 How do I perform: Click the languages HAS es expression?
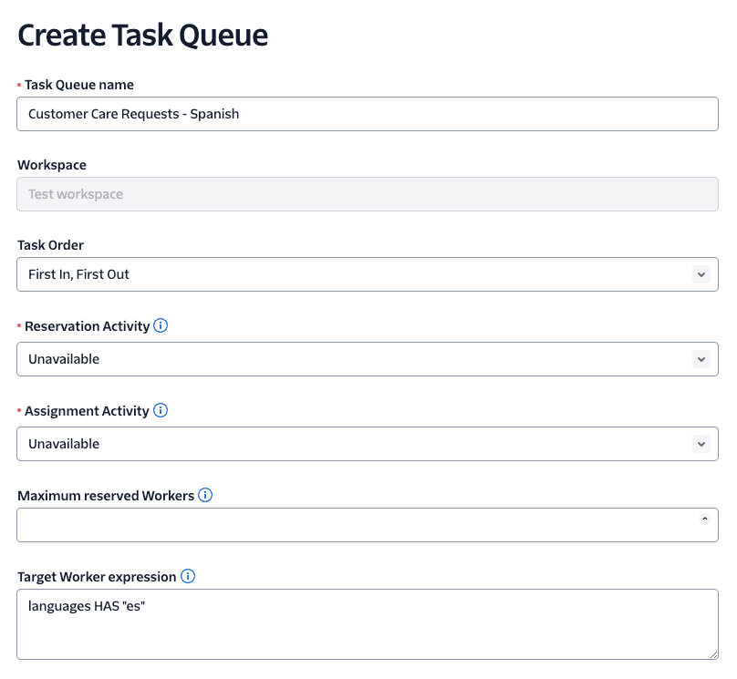(86, 605)
